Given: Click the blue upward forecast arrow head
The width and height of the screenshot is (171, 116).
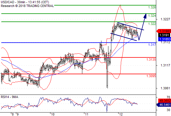Looking at the screenshot, I should pyautogui.click(x=145, y=16).
